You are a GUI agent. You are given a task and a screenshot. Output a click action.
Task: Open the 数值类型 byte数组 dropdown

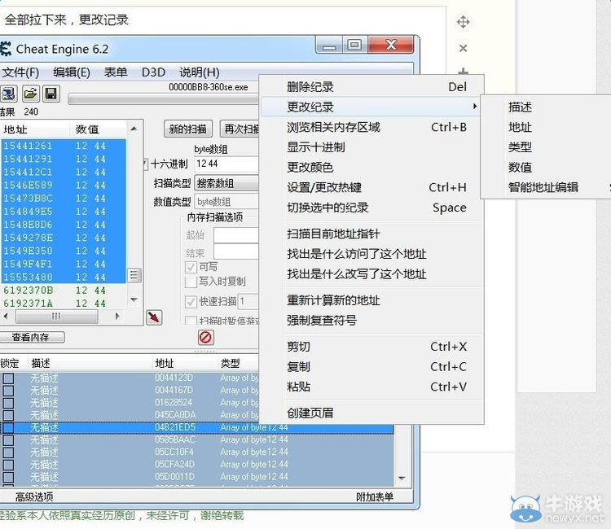226,202
